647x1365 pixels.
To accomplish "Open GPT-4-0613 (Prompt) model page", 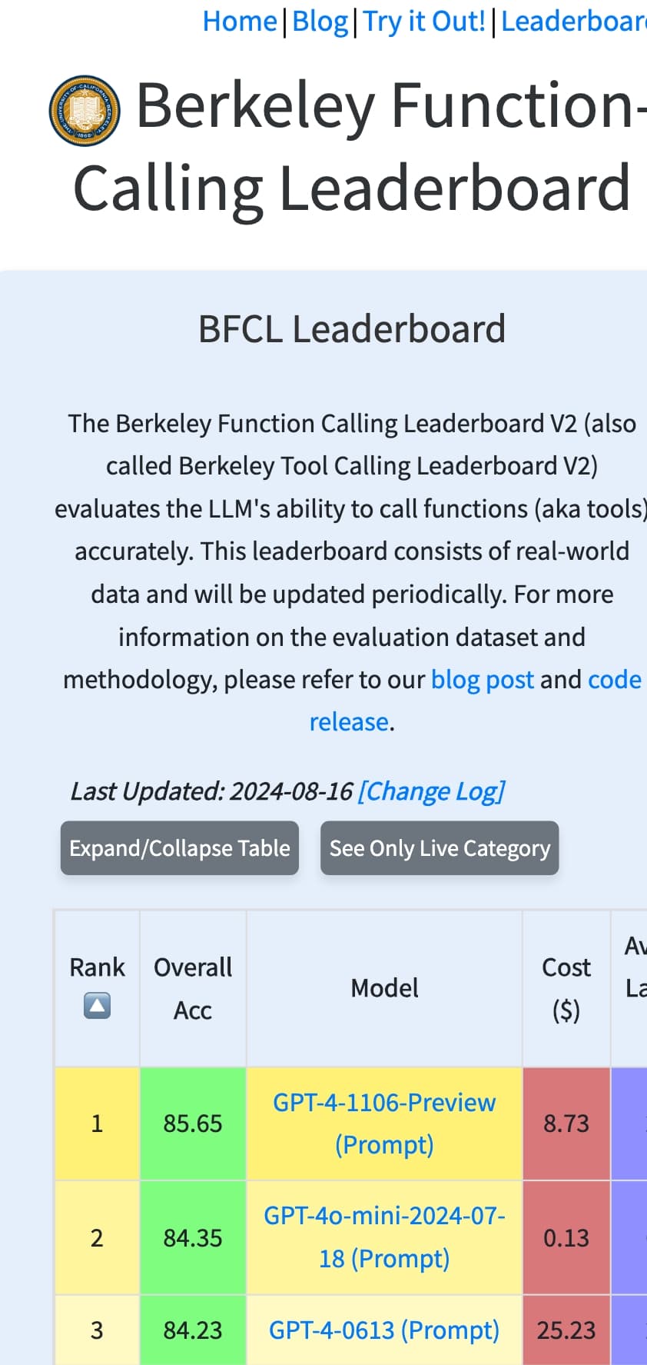I will [384, 1330].
